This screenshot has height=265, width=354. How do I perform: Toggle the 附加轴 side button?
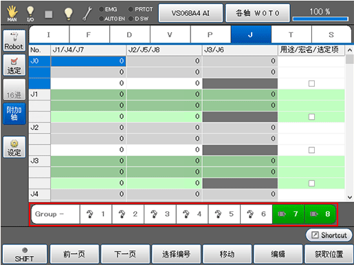click(14, 114)
